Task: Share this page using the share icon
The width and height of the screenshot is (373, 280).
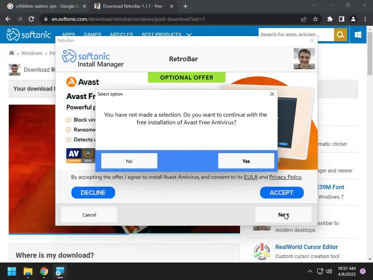Action: click(x=304, y=19)
